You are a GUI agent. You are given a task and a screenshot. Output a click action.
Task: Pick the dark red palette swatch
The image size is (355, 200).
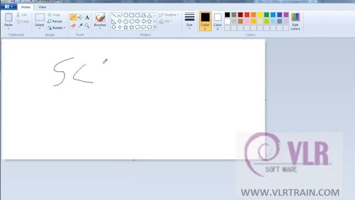pyautogui.click(x=240, y=15)
